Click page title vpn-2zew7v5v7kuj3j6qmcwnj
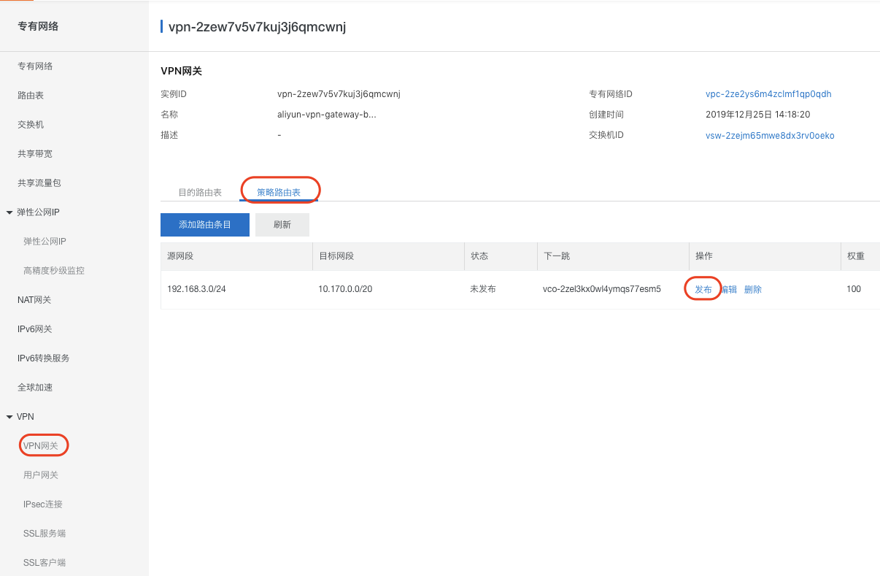880x576 pixels. [257, 27]
